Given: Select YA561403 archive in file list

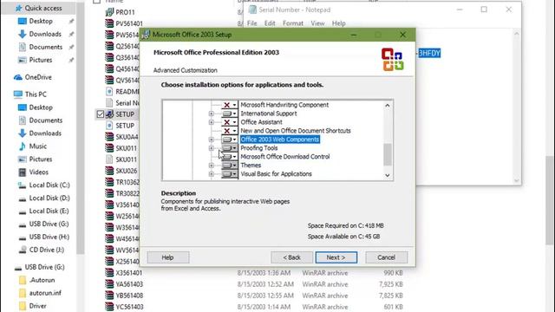Looking at the screenshot, I should pos(129,284).
